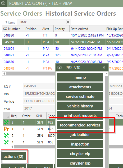This screenshot has width=123, height=168.
Task: Click the wrench icon for request 4
Action: coord(6,142)
